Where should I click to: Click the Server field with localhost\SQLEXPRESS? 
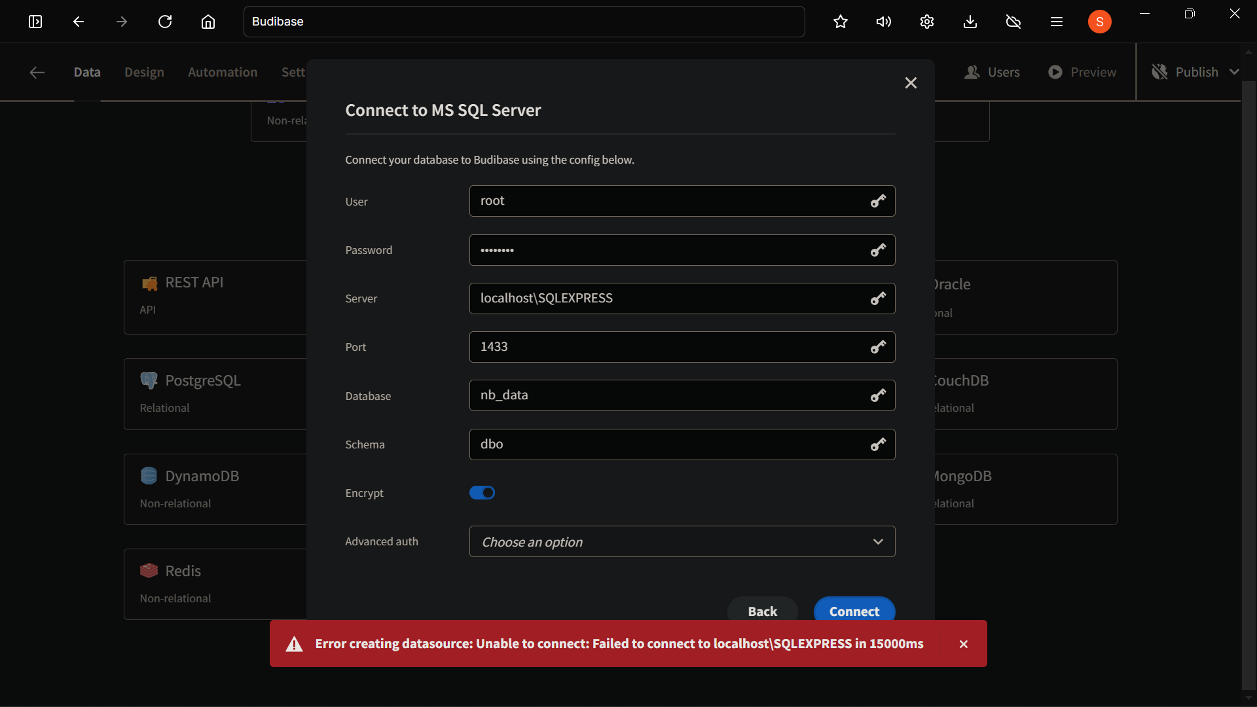coord(682,299)
